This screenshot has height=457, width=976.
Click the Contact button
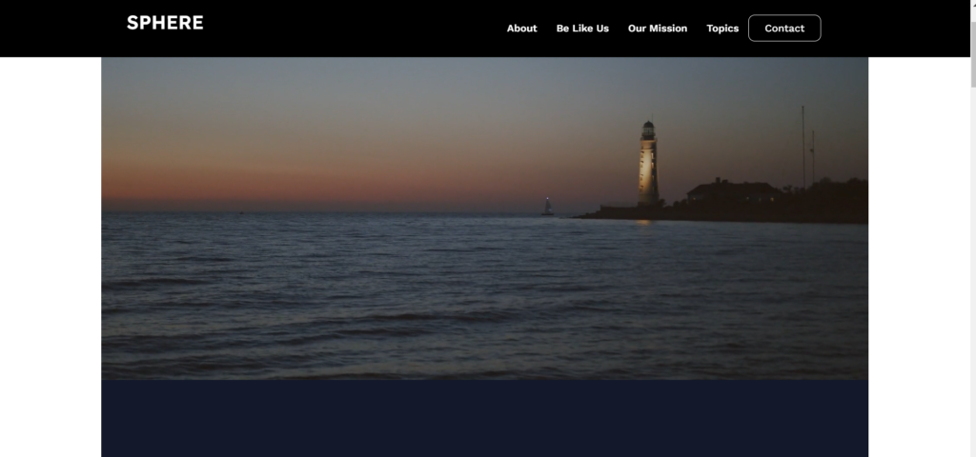coord(784,28)
